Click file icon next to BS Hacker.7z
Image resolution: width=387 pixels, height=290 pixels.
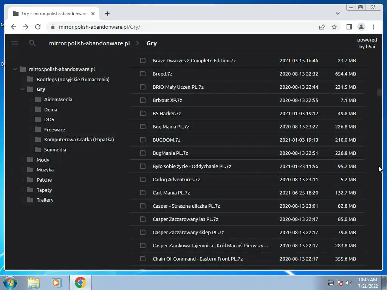pyautogui.click(x=142, y=113)
